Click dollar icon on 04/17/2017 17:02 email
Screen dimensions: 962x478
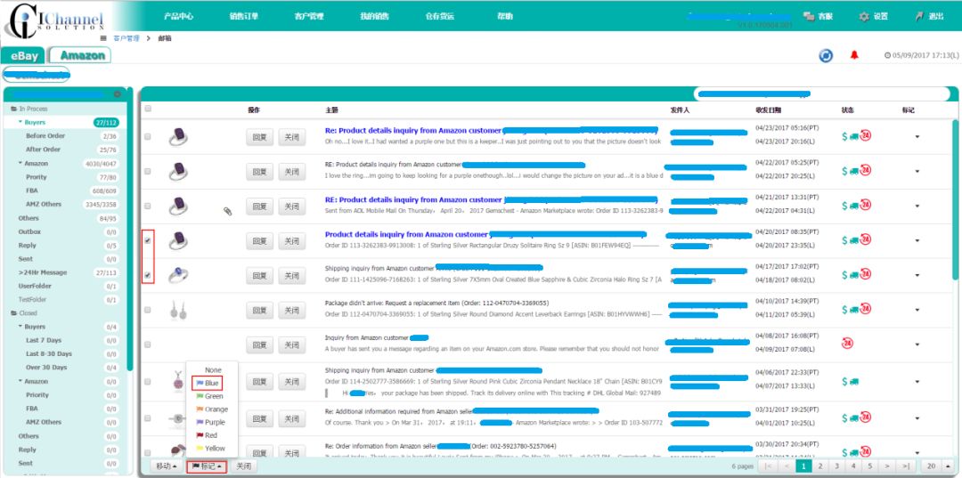[844, 274]
